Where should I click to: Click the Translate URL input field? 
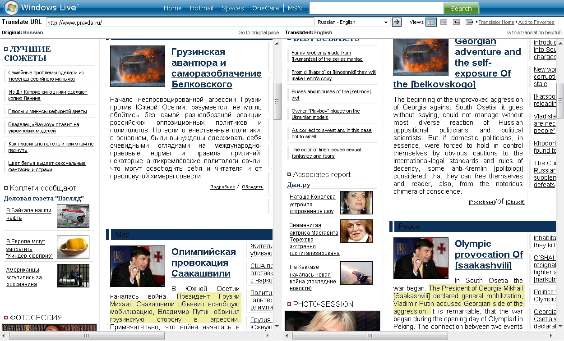[180, 22]
